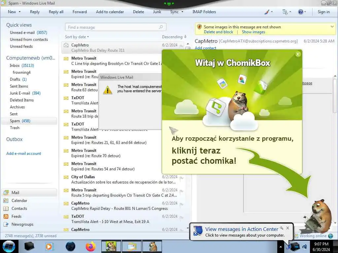Open CapMetro Rapid Delay Route 801 message

coord(122,206)
